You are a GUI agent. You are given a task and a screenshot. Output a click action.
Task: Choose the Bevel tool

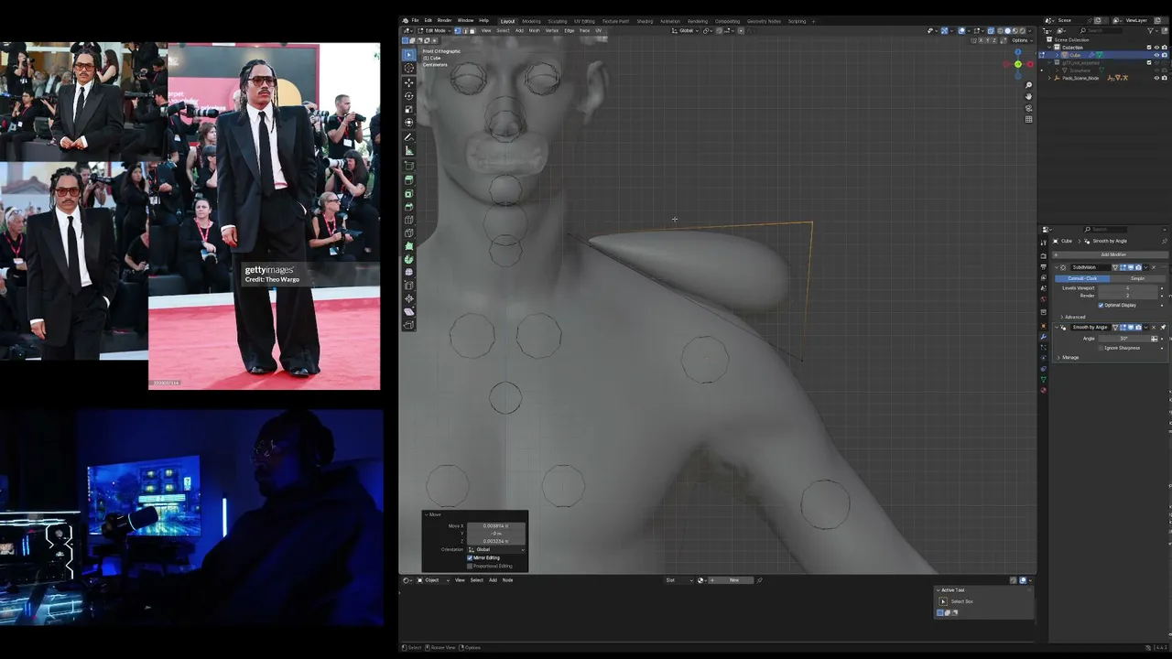click(409, 206)
